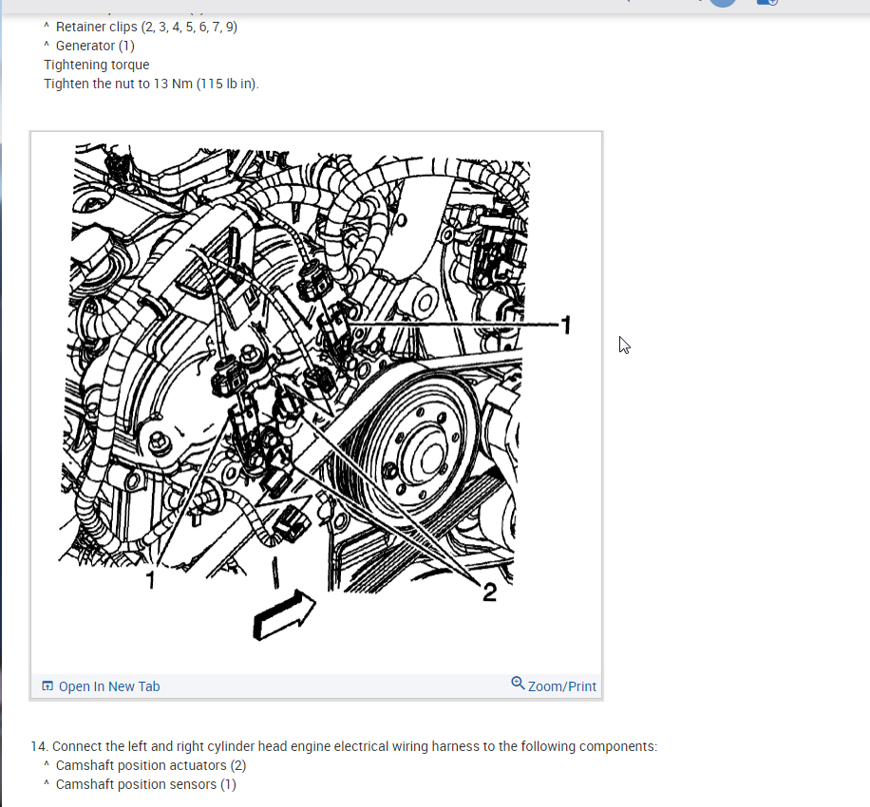Click 'Tighten the nut to 13 Nm (115 lb in).'
Image resolution: width=870 pixels, height=807 pixels.
[x=151, y=84]
